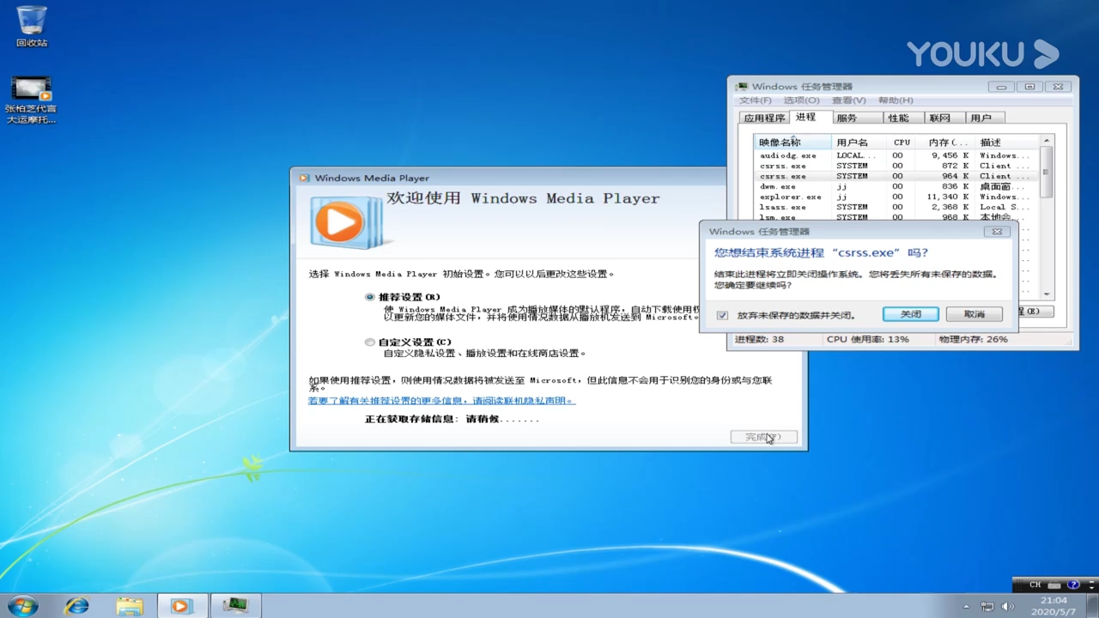Close the csrss.exe confirmation dialog

coord(997,232)
